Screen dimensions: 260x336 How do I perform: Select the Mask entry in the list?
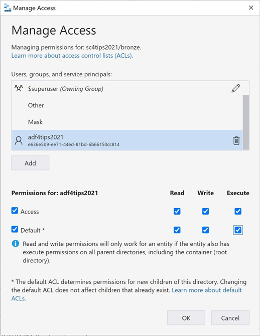point(127,122)
